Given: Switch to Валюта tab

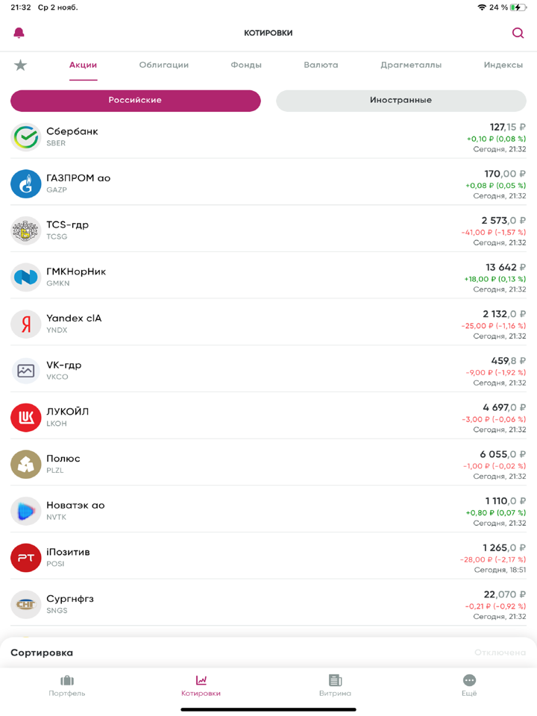Looking at the screenshot, I should pos(321,65).
